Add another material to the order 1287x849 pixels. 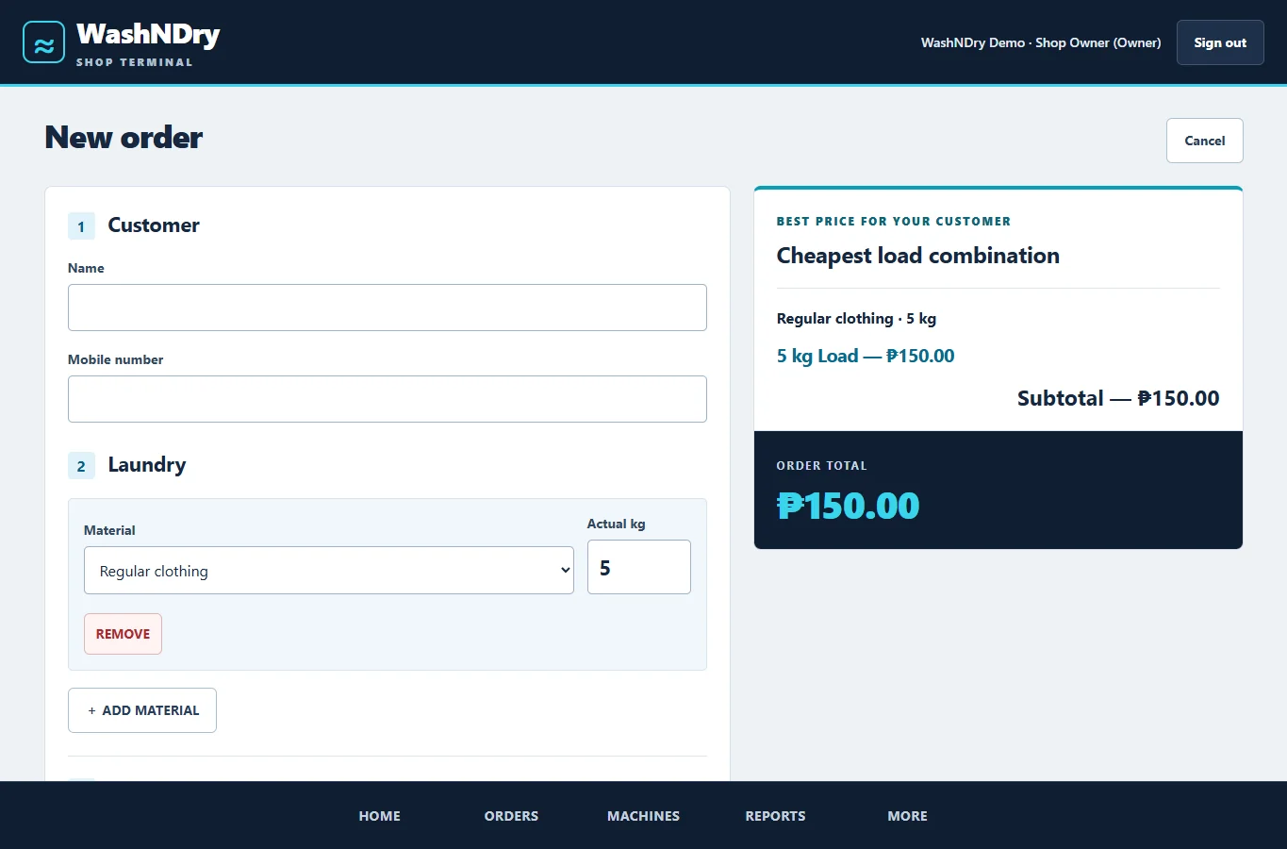click(142, 710)
